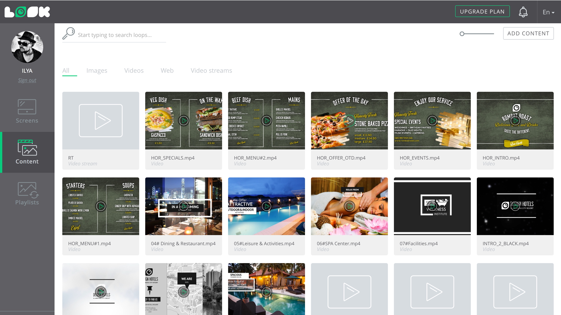
Task: Play the HOR_OFFER_OTD.mp4 preview
Action: (349, 120)
